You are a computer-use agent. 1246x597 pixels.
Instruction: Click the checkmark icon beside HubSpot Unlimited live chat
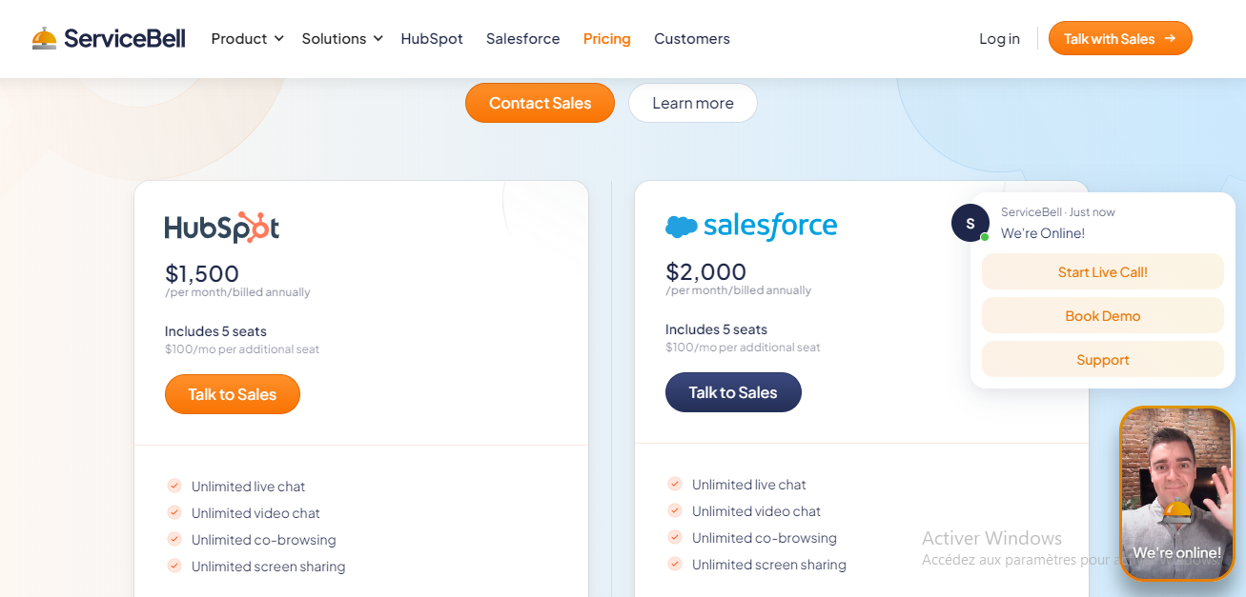[x=174, y=486]
